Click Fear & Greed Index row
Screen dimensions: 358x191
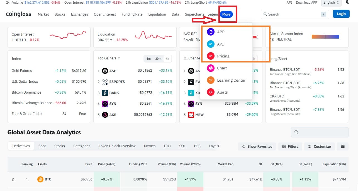coord(49,114)
